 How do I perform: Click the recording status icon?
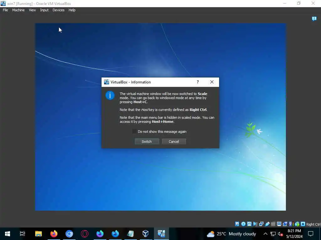[285, 224]
